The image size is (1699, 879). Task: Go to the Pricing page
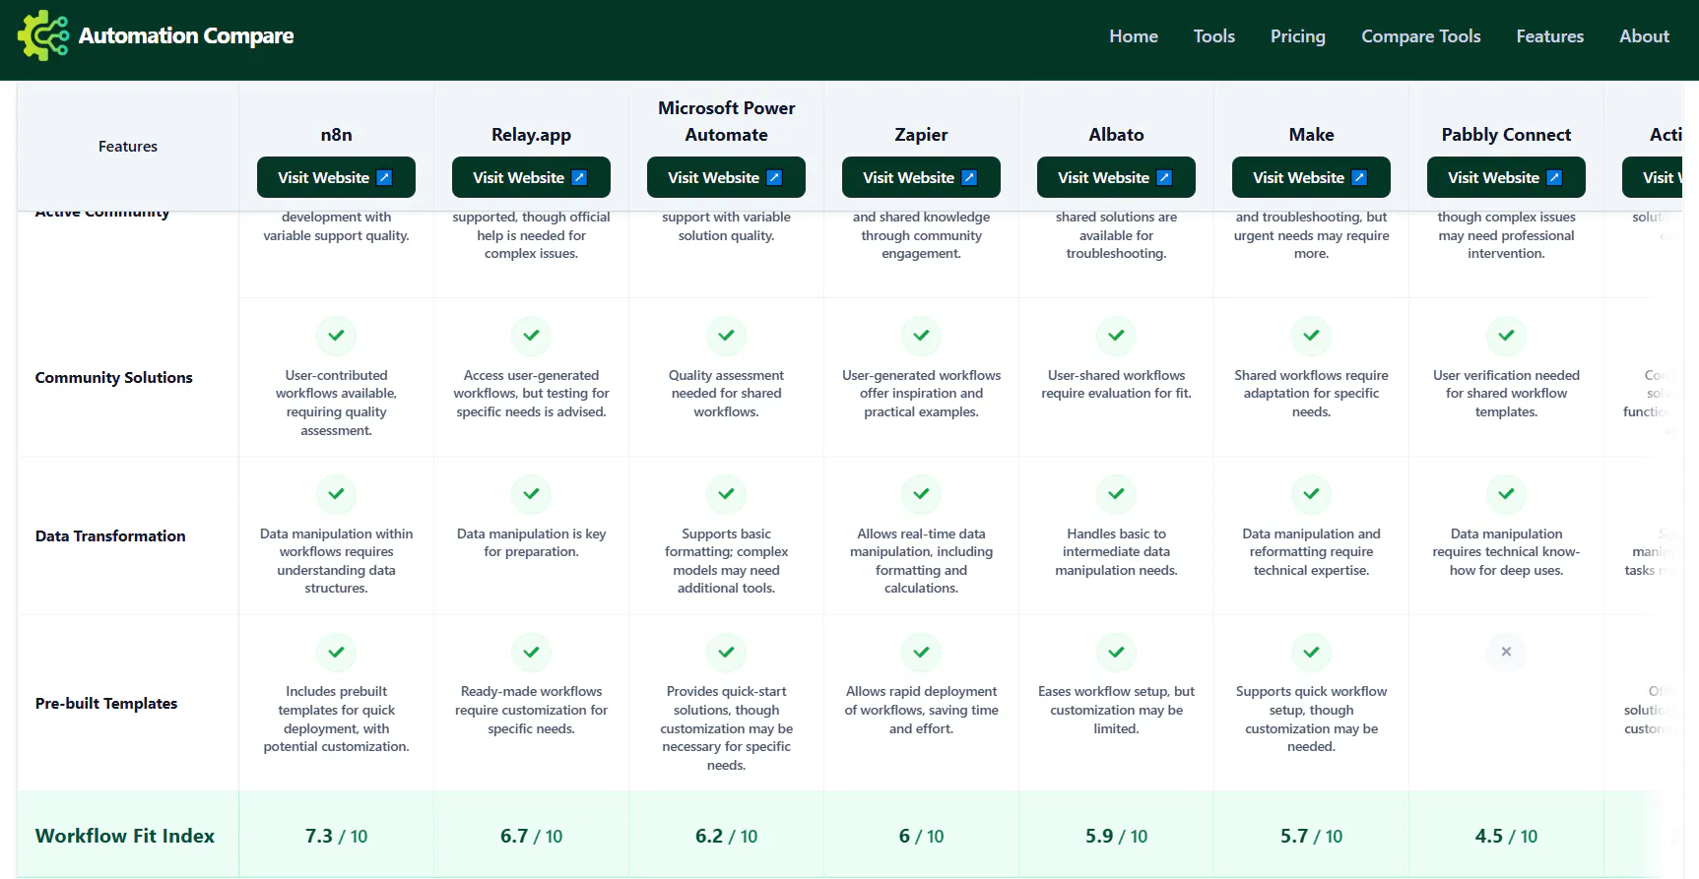(x=1298, y=36)
